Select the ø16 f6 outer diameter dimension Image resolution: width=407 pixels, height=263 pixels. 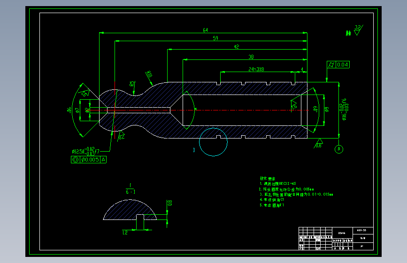tap(344, 110)
